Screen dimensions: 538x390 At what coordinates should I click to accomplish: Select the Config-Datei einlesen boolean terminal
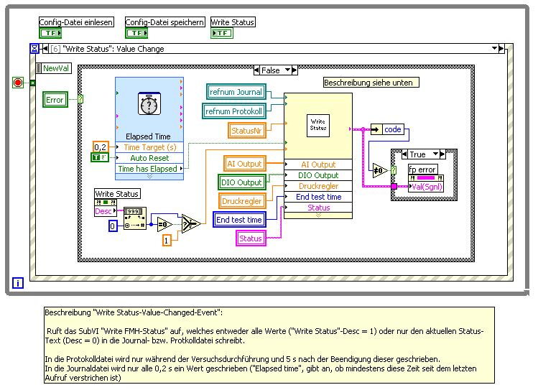[50, 33]
